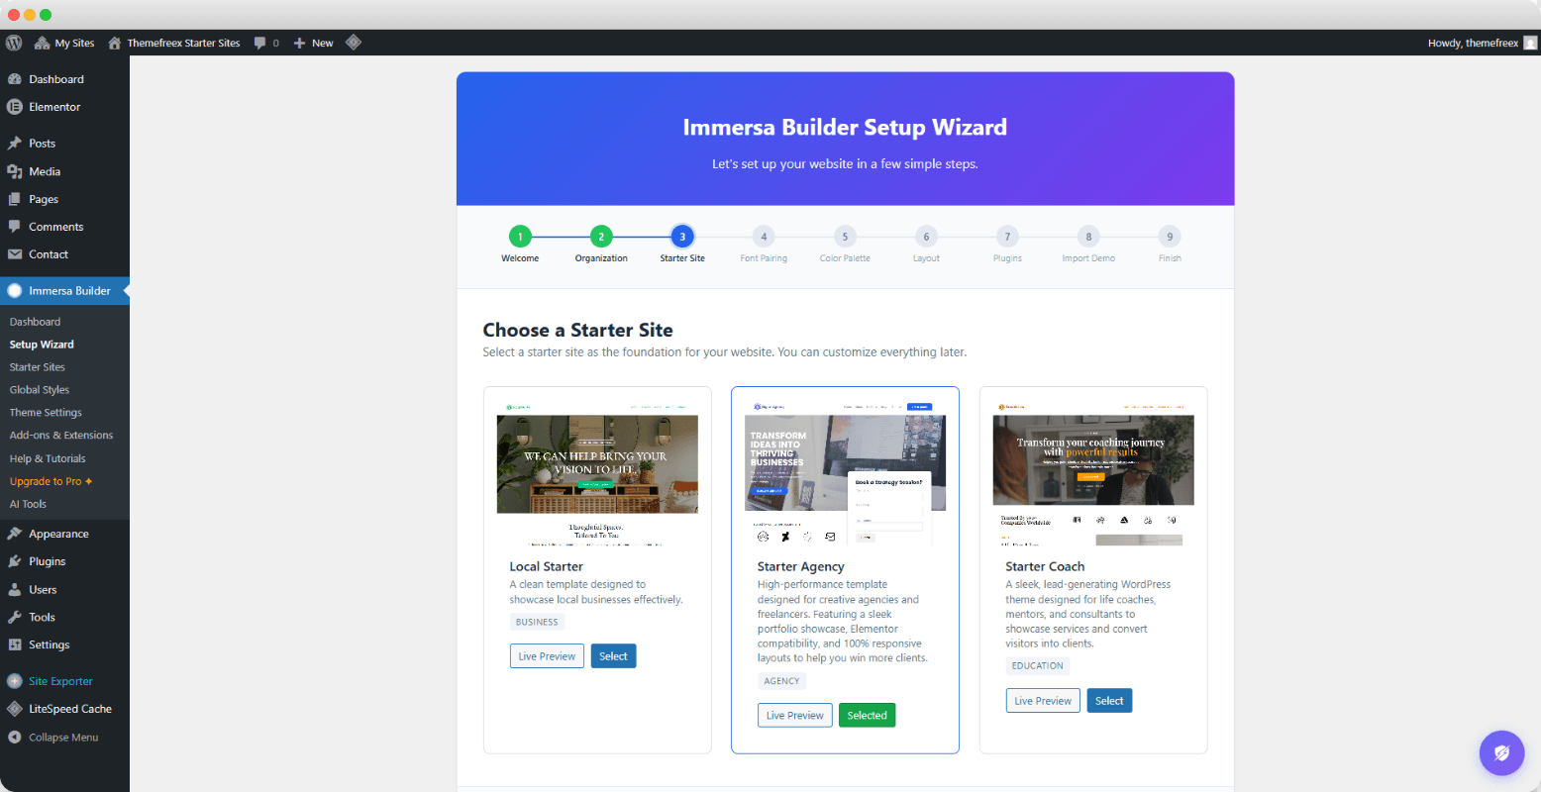This screenshot has height=792, width=1541.
Task: Open the Media library menu
Action: 45,171
